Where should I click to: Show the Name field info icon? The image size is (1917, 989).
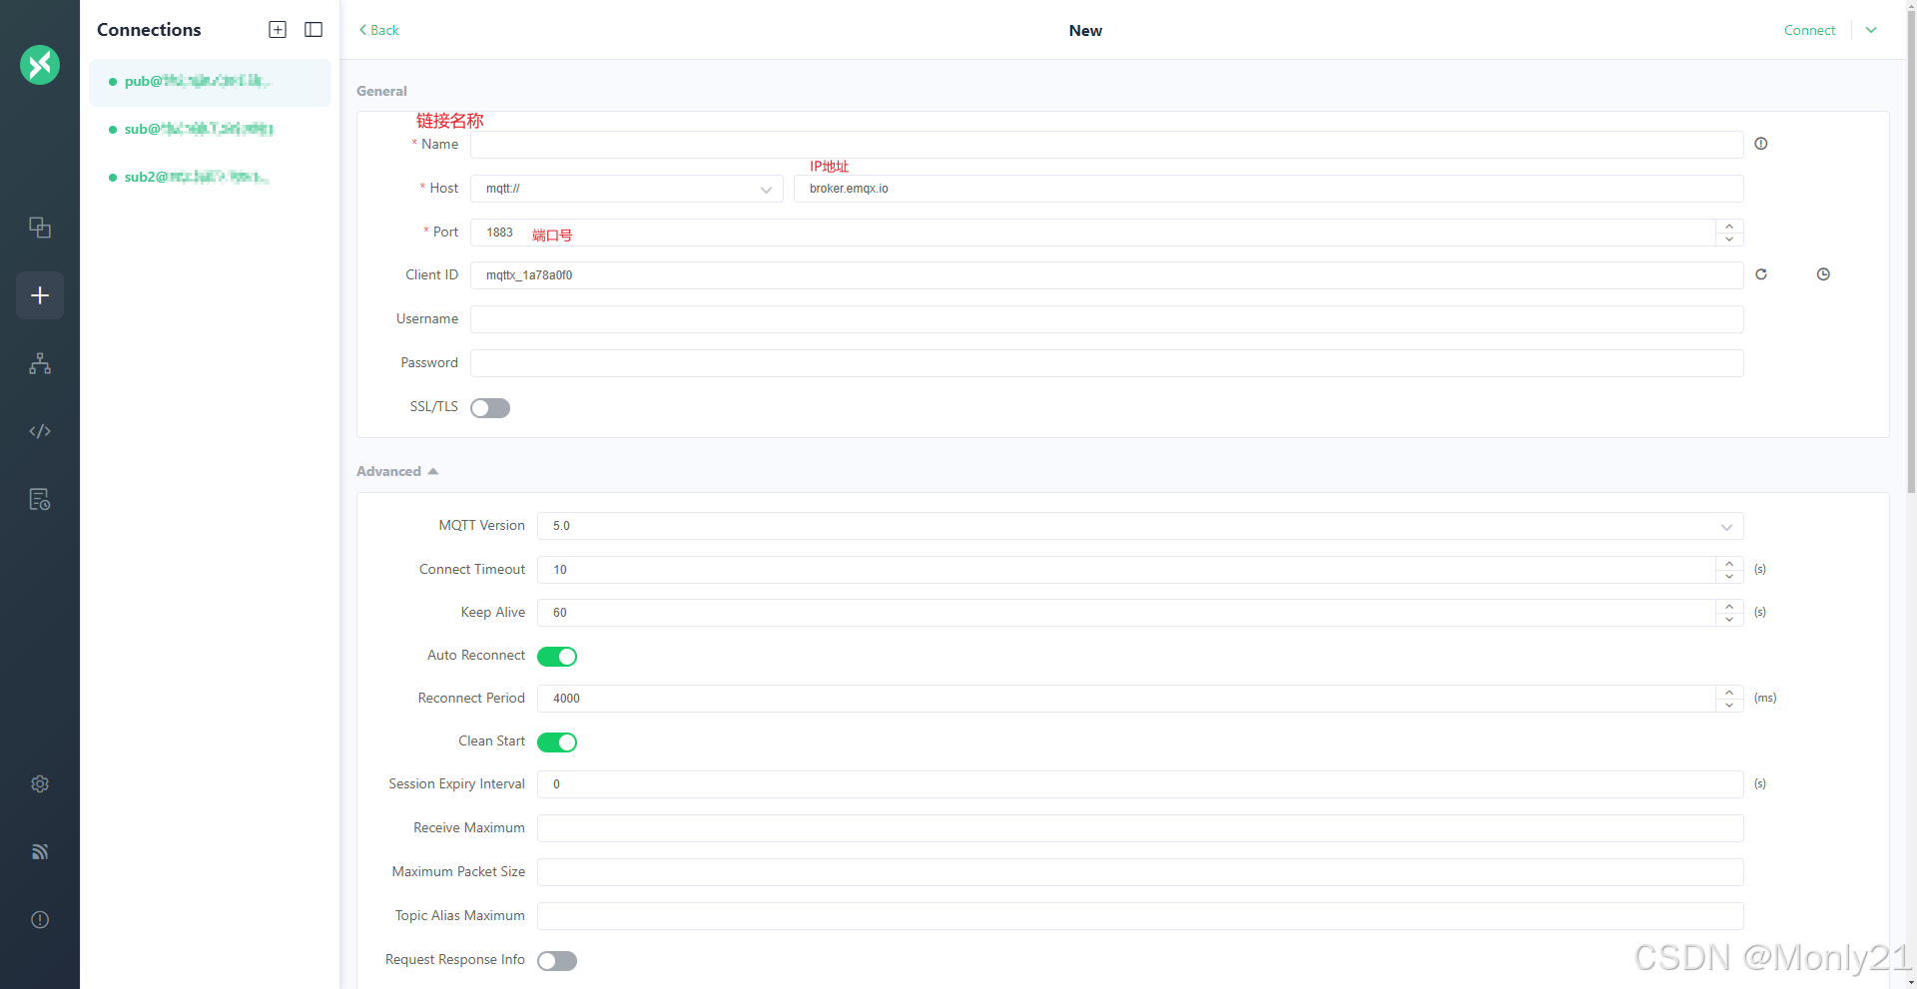coord(1761,144)
